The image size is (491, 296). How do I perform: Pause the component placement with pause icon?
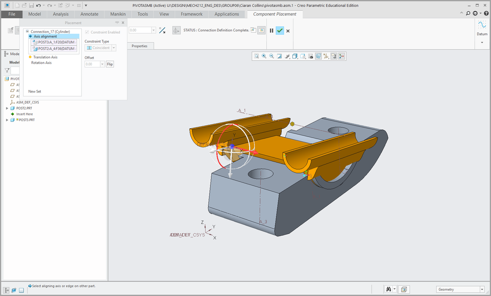tap(271, 30)
